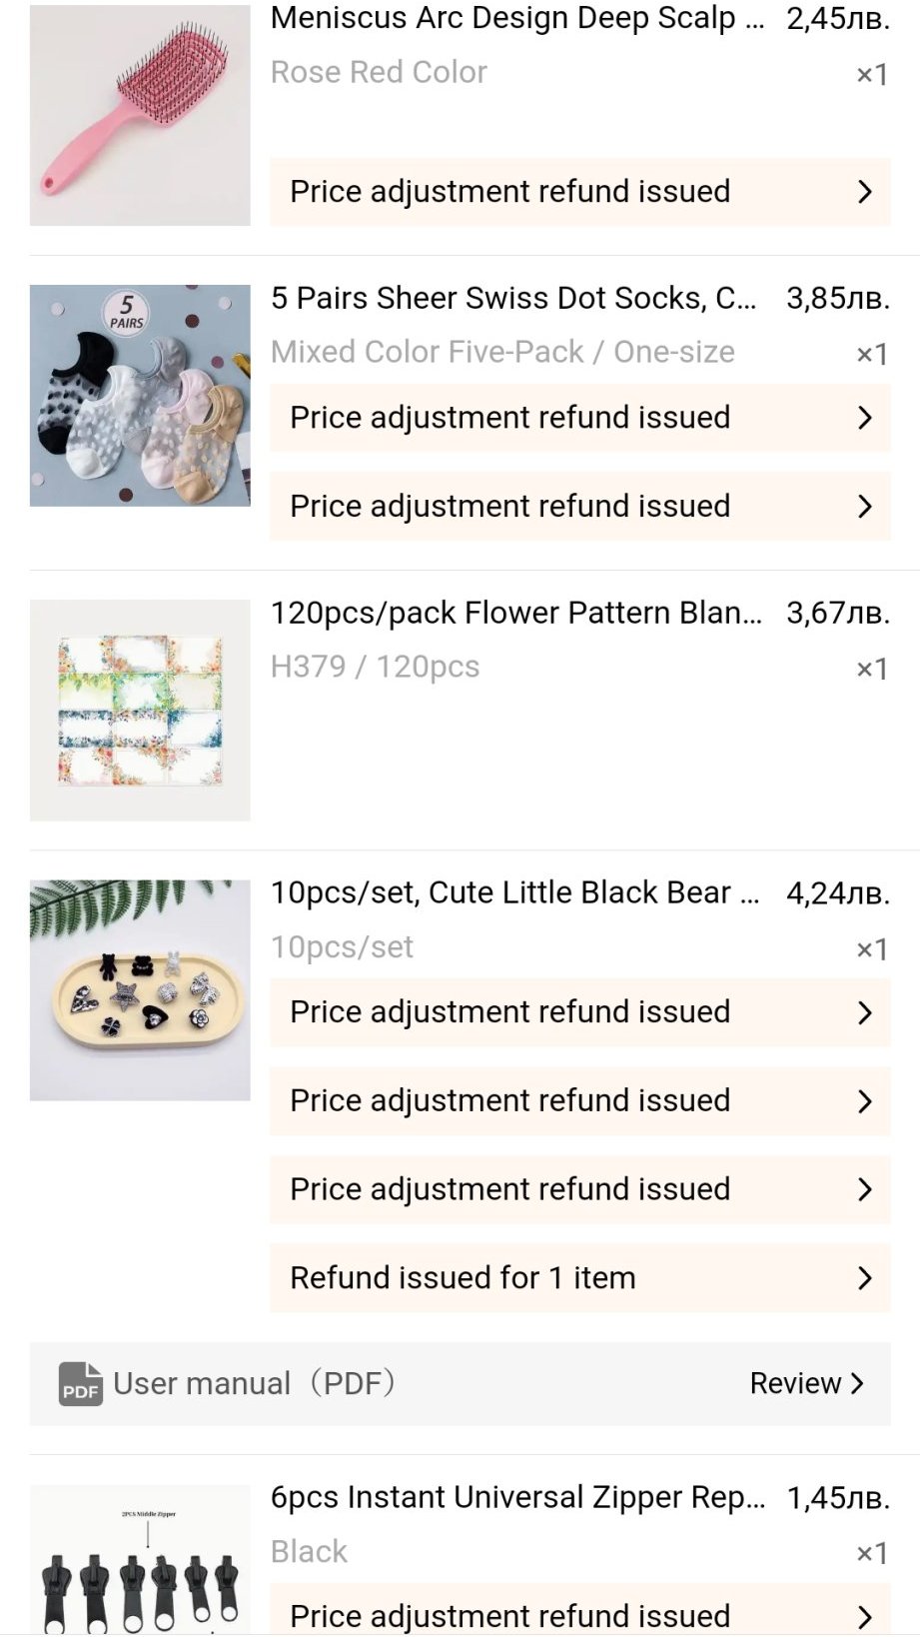Image resolution: width=920 pixels, height=1637 pixels.
Task: Open the 6pcs Instant Universal Zipper title
Action: point(517,1497)
